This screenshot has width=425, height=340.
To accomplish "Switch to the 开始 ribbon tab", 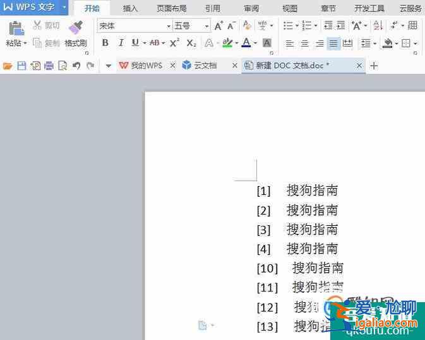I will 92,8.
